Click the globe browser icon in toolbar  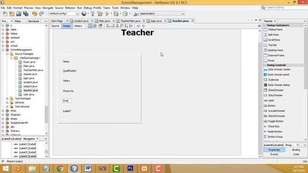84,13
